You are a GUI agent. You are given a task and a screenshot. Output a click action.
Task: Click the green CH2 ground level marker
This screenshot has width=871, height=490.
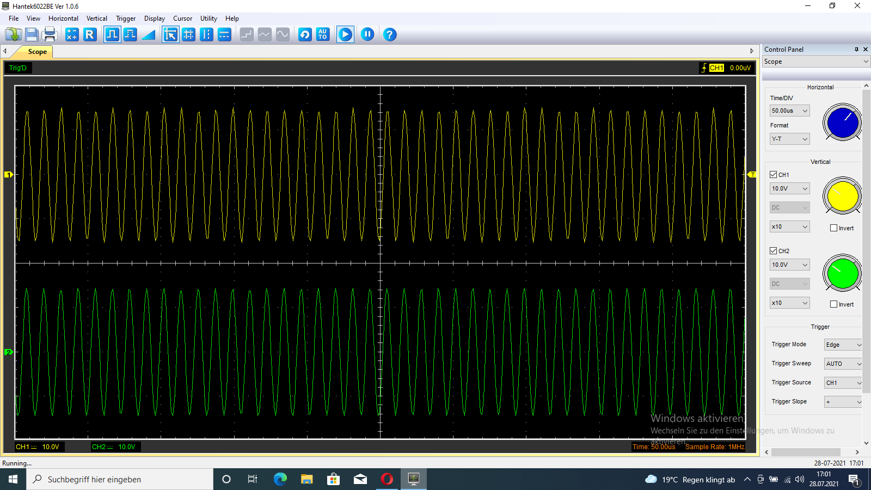(x=9, y=352)
